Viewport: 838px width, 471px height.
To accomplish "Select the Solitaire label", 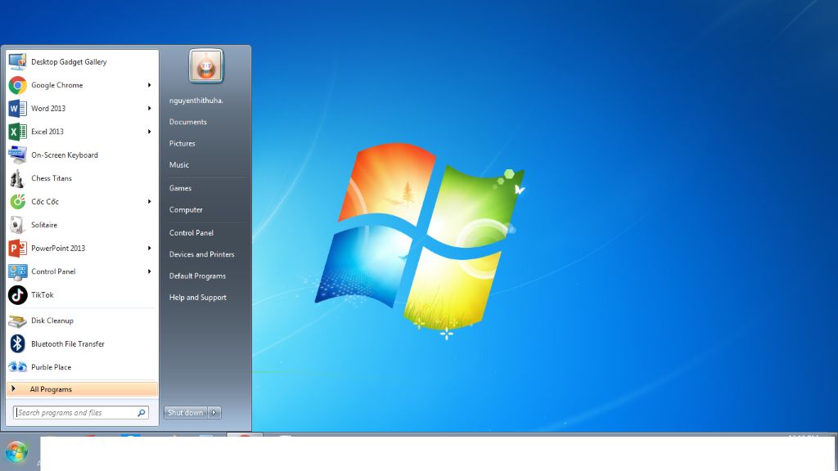I will 44,225.
